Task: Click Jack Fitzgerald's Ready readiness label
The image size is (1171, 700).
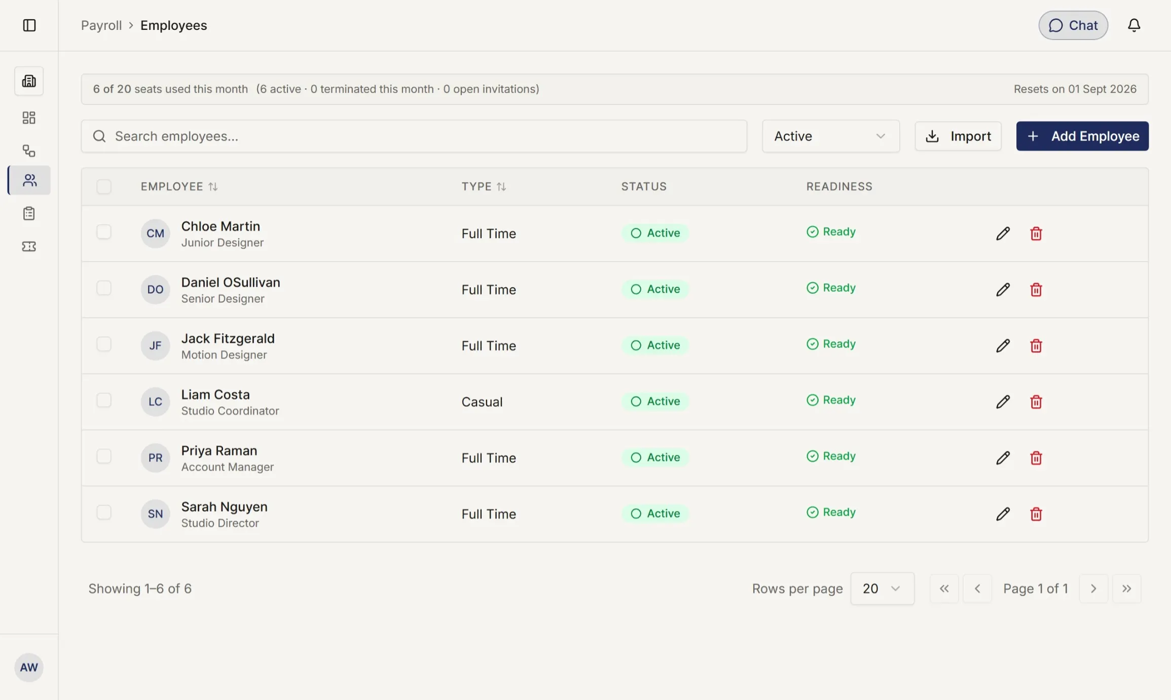Action: (831, 344)
